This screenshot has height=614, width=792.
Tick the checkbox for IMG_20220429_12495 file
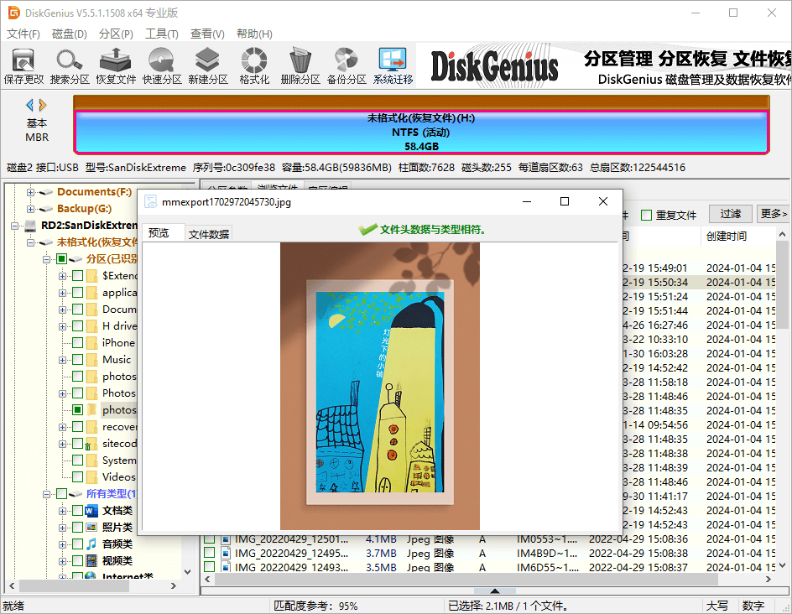click(210, 553)
